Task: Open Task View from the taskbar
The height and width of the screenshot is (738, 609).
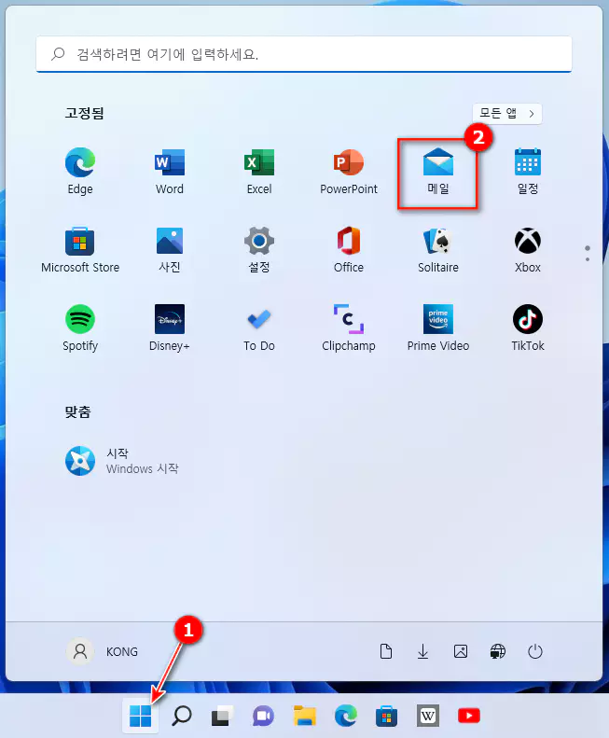Action: click(222, 716)
